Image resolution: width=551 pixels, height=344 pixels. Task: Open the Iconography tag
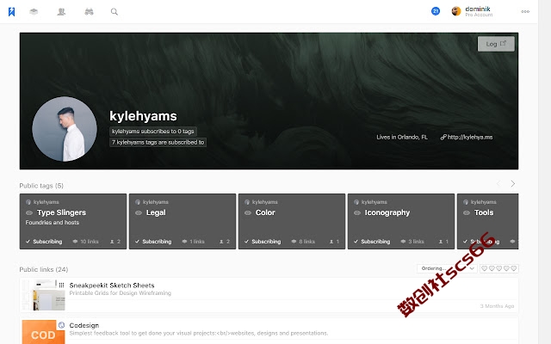click(x=387, y=212)
